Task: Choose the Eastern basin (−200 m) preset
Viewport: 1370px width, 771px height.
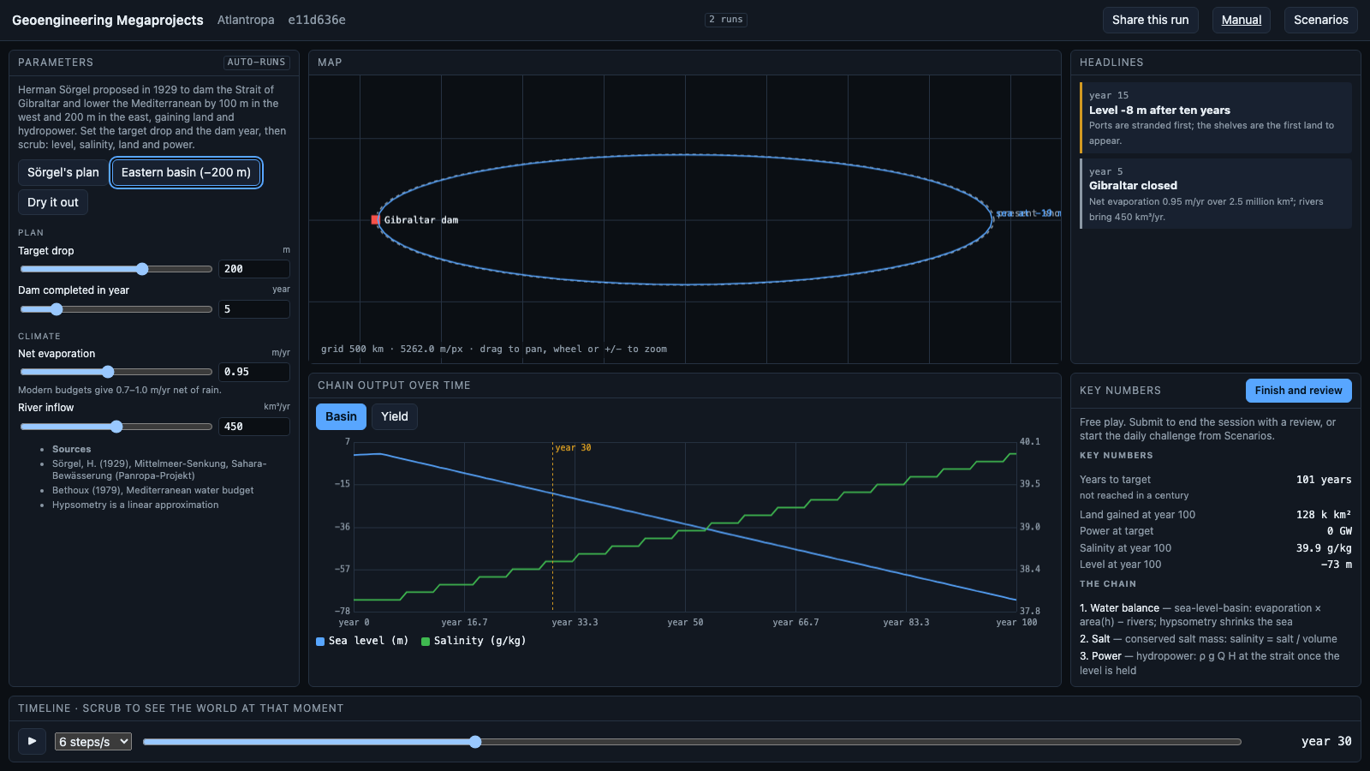Action: click(186, 172)
